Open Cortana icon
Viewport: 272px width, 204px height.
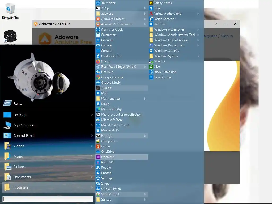[x=98, y=51]
